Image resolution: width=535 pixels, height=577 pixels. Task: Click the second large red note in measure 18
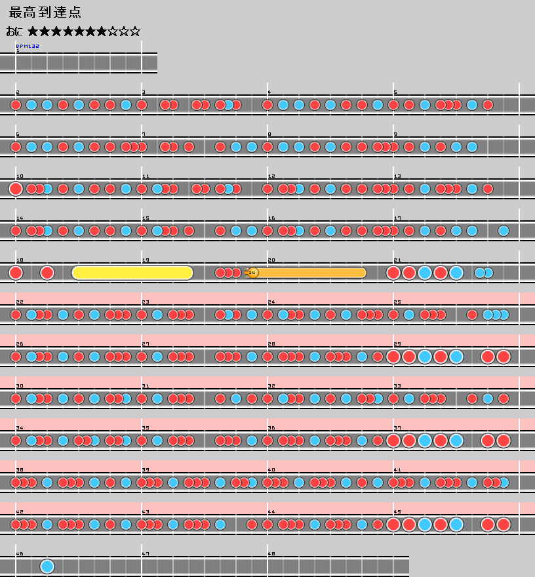[x=47, y=273]
